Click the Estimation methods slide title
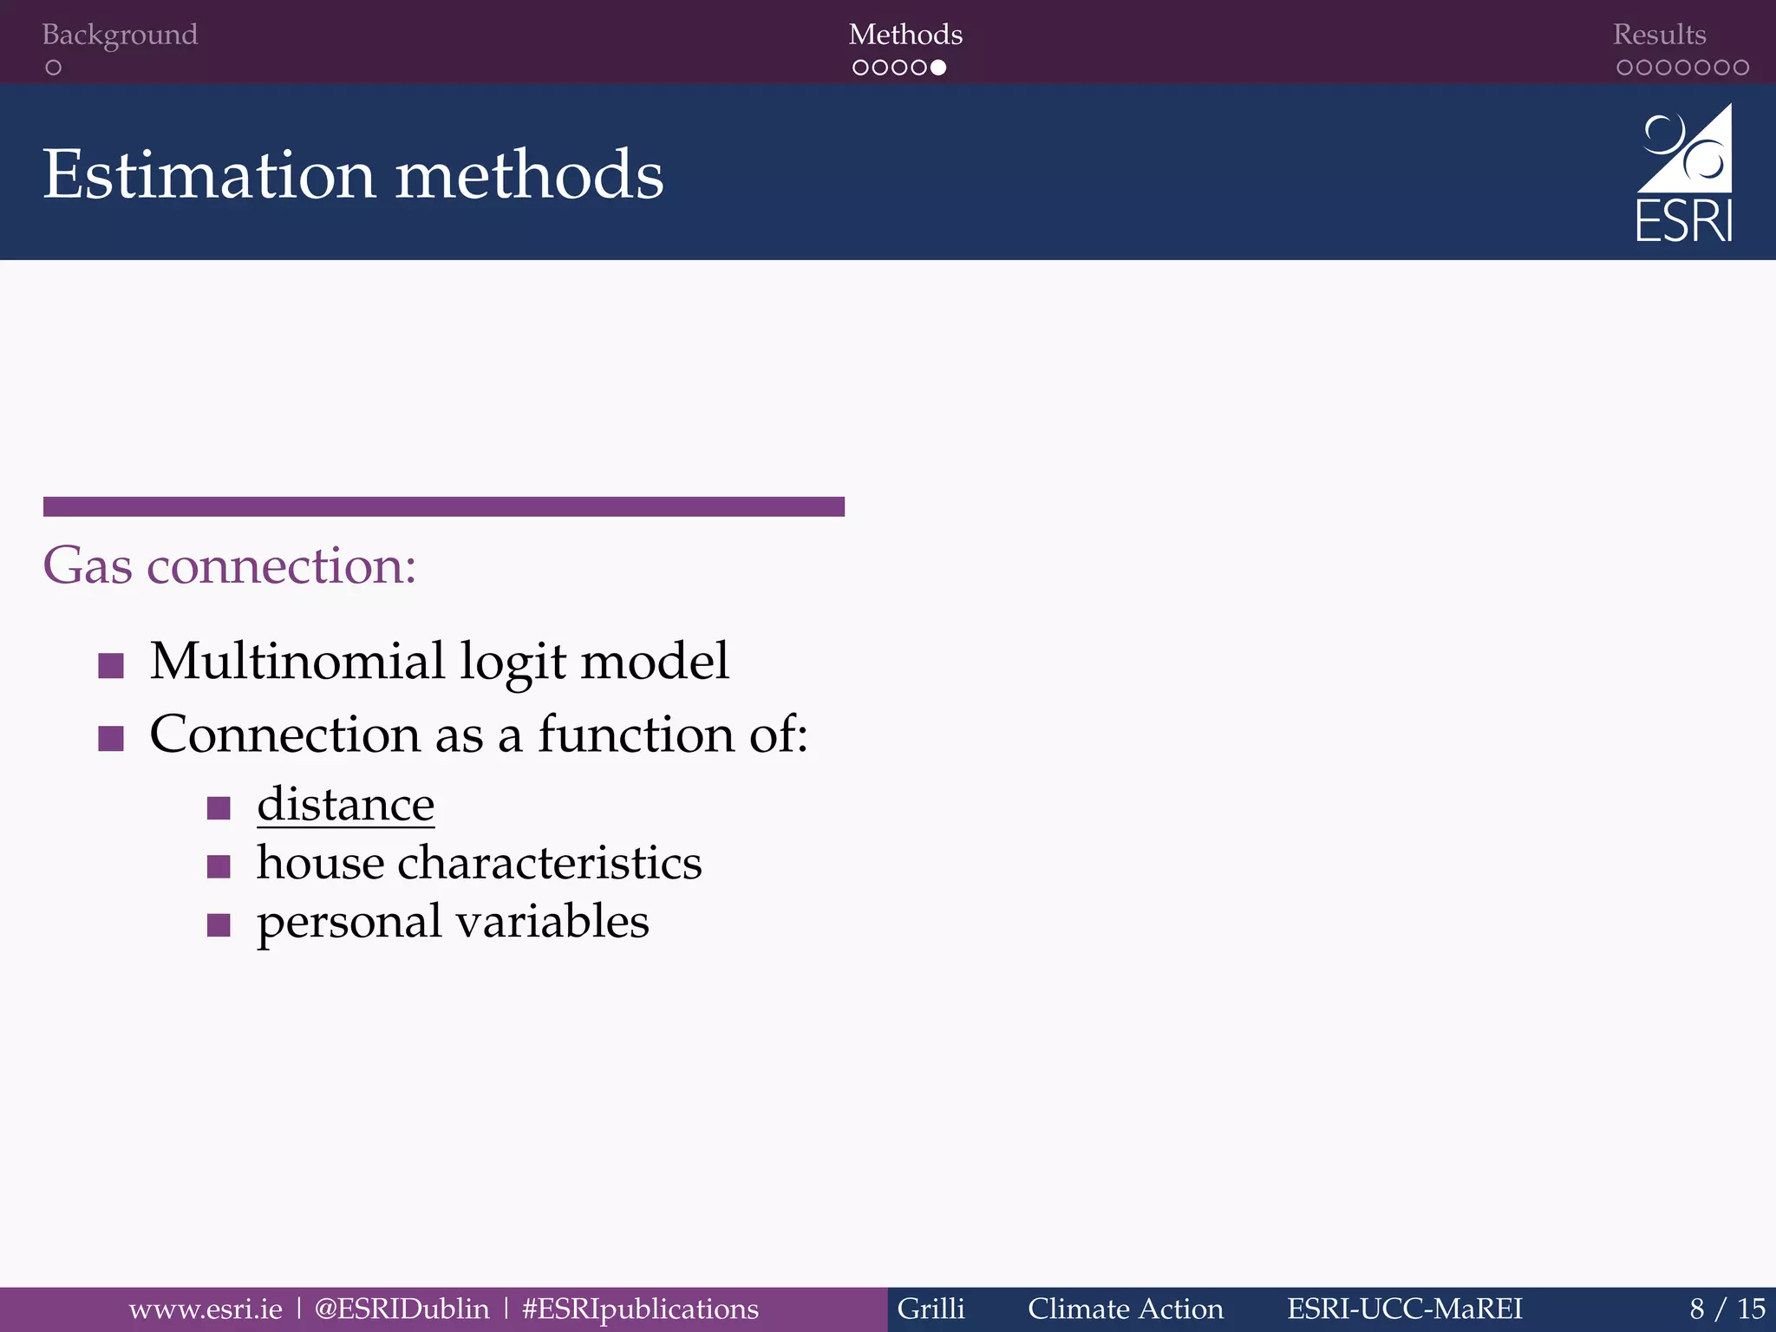1776x1332 pixels. point(353,174)
